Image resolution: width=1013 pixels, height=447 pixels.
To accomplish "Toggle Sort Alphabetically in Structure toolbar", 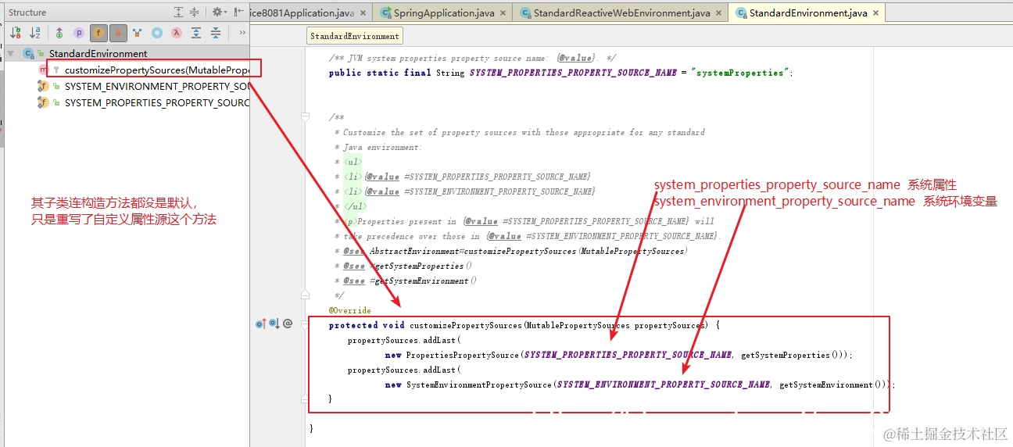I will [35, 33].
